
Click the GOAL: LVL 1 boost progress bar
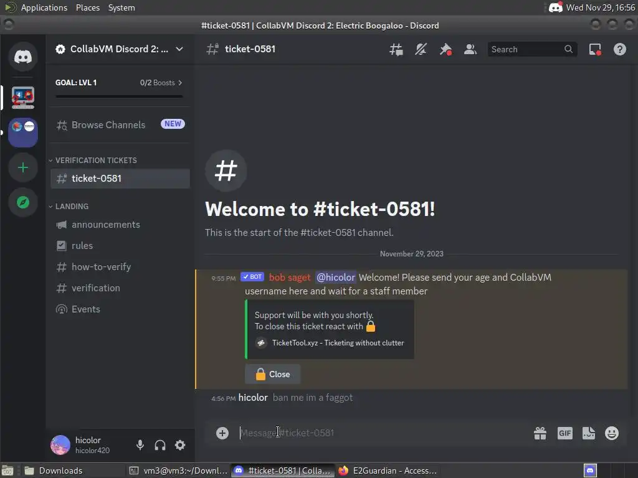pyautogui.click(x=119, y=96)
